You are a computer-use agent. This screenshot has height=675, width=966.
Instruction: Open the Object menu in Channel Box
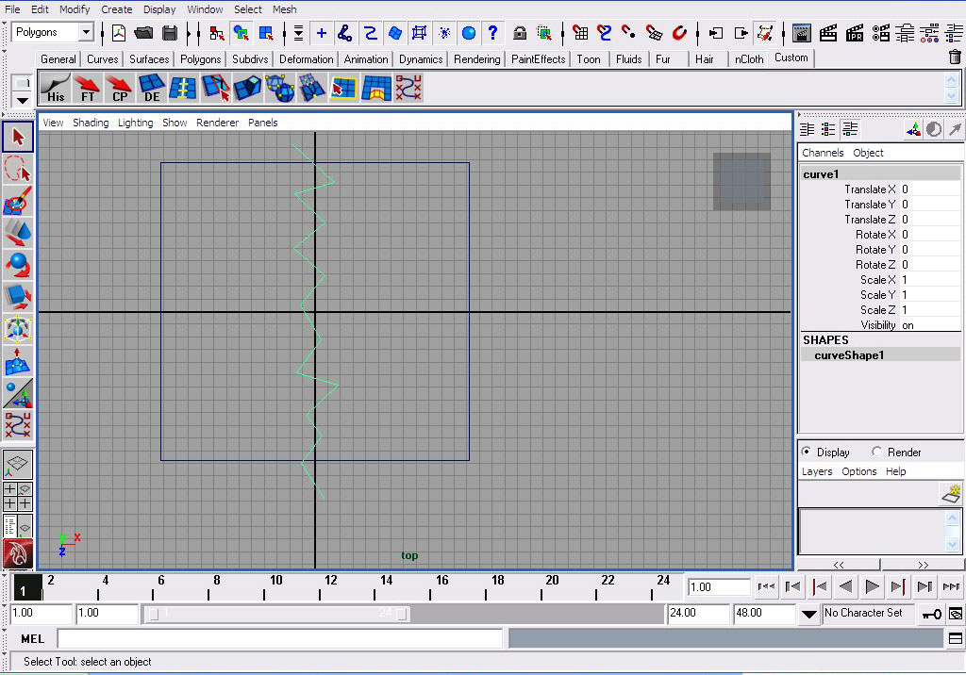coord(868,153)
